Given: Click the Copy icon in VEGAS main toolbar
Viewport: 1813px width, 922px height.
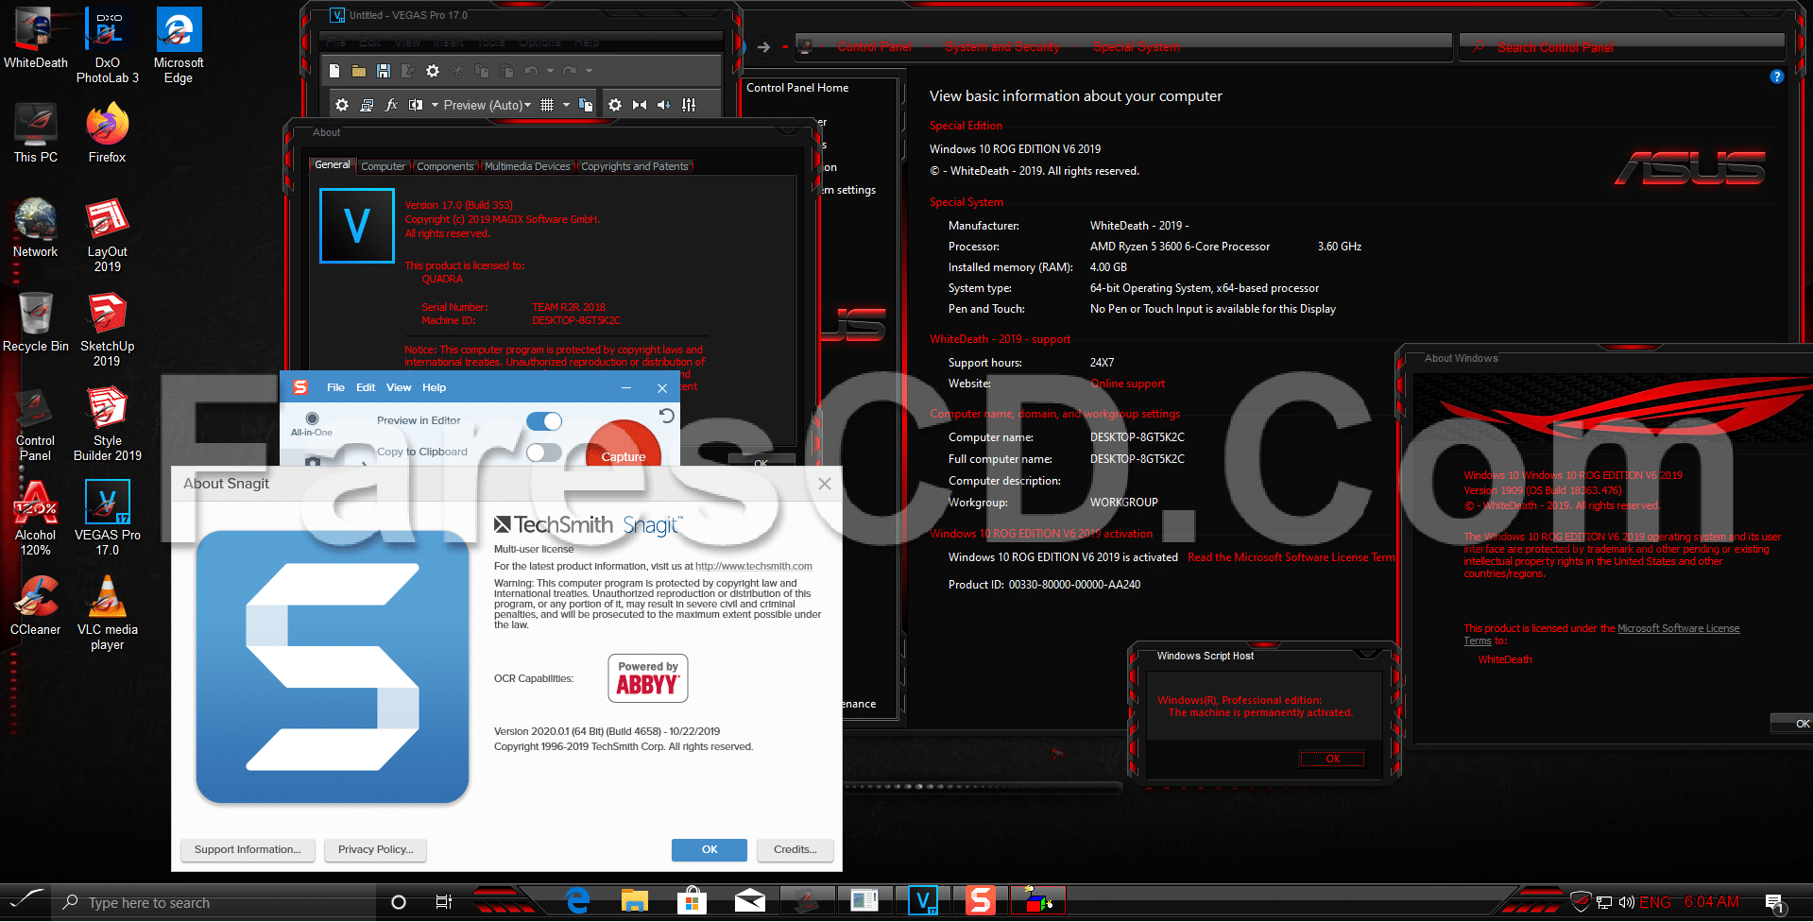Looking at the screenshot, I should point(482,71).
